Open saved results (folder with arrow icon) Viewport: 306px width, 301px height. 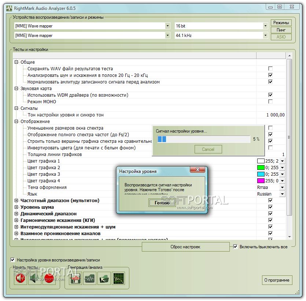tap(104, 278)
